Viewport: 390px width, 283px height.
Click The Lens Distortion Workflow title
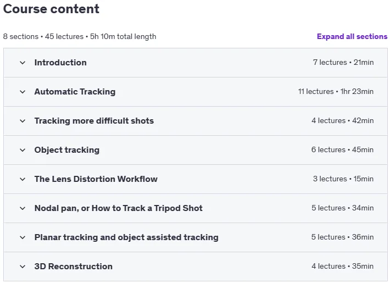pyautogui.click(x=96, y=179)
